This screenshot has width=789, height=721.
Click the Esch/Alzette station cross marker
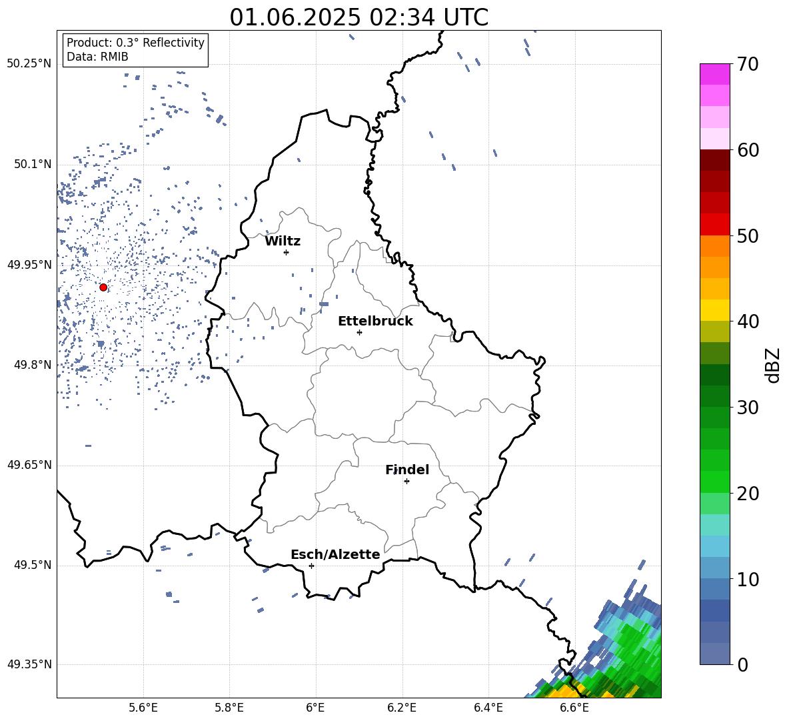click(311, 566)
